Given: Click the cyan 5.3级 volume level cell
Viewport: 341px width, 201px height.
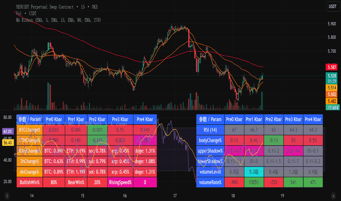Looking at the screenshot, I should pos(254,172).
